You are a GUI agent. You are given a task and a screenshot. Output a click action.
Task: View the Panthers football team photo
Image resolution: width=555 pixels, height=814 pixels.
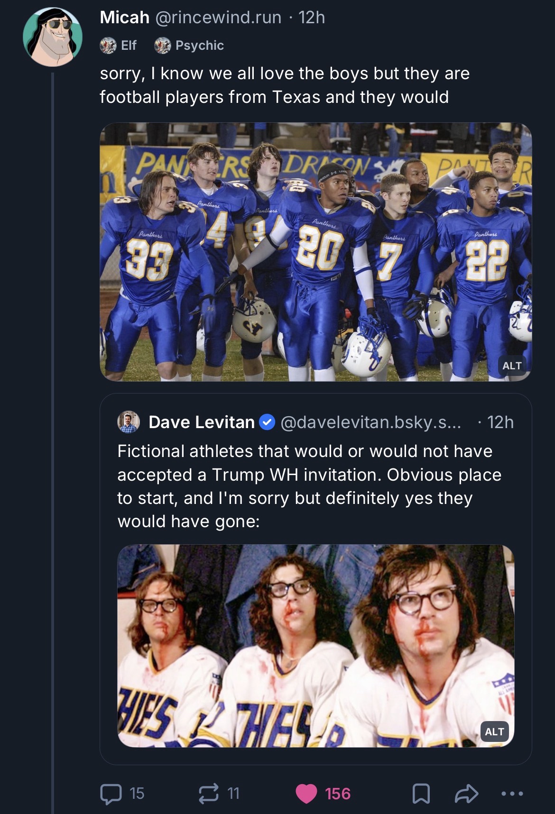coord(315,251)
